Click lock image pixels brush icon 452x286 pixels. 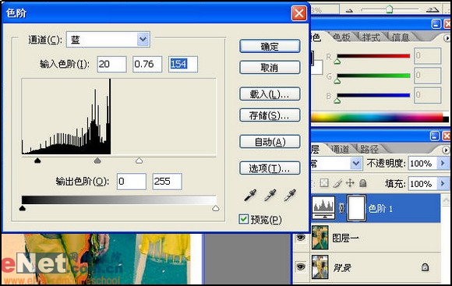point(337,183)
